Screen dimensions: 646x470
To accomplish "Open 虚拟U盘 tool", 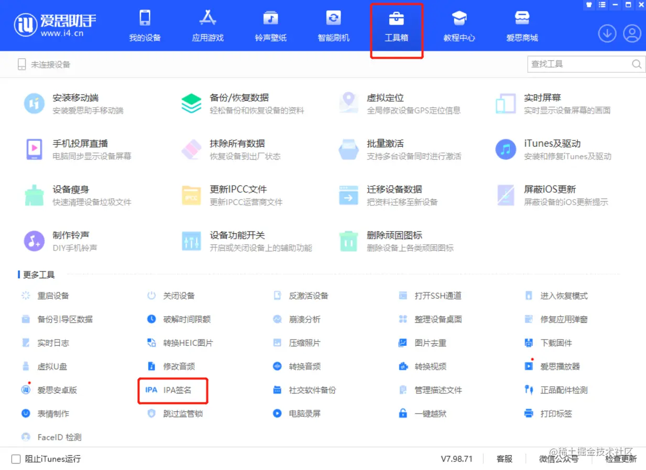I will tap(45, 366).
